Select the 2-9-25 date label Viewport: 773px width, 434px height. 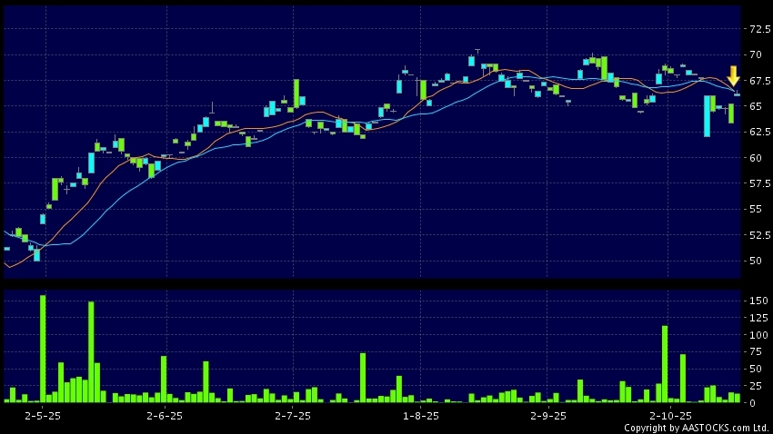point(547,415)
